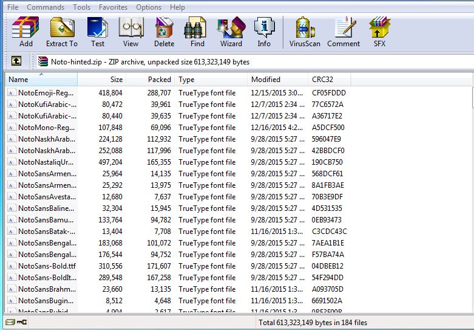Open the Commands menu
Screen dimensions: 474x330
tap(46, 7)
